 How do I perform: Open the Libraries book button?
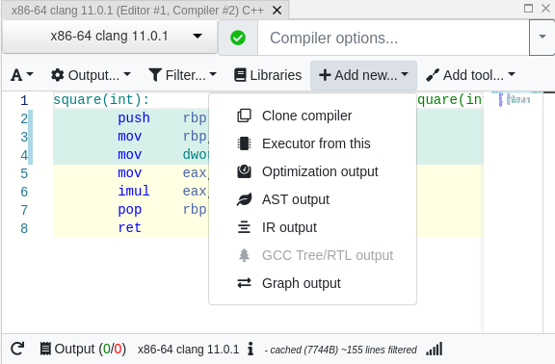268,75
